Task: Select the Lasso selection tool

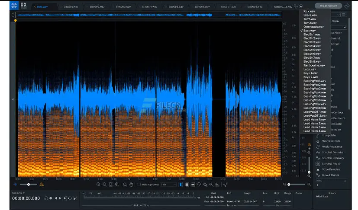Action: click(x=199, y=185)
